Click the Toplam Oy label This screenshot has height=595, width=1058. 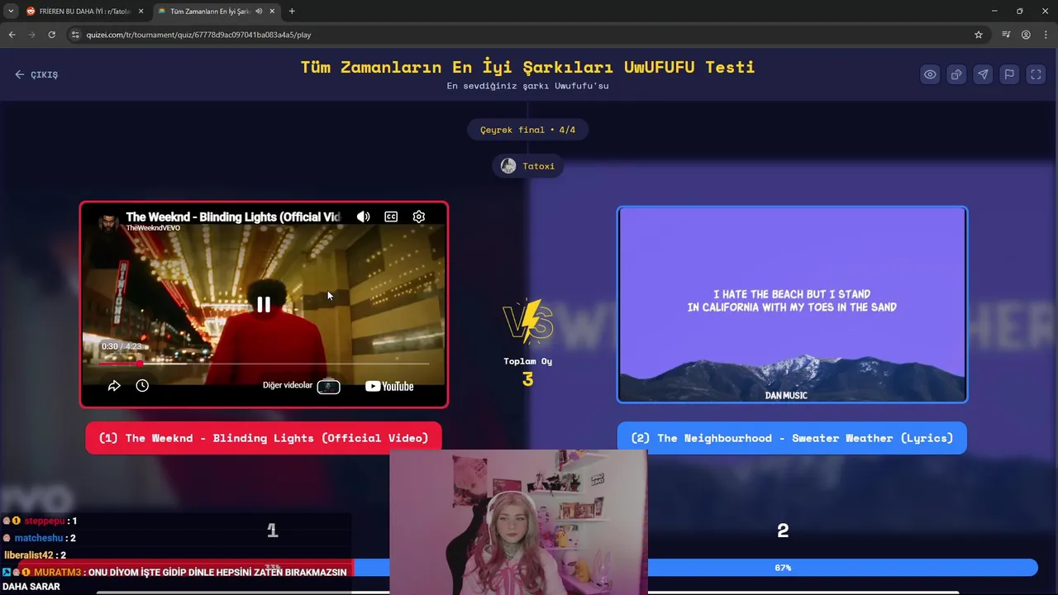[x=527, y=361]
